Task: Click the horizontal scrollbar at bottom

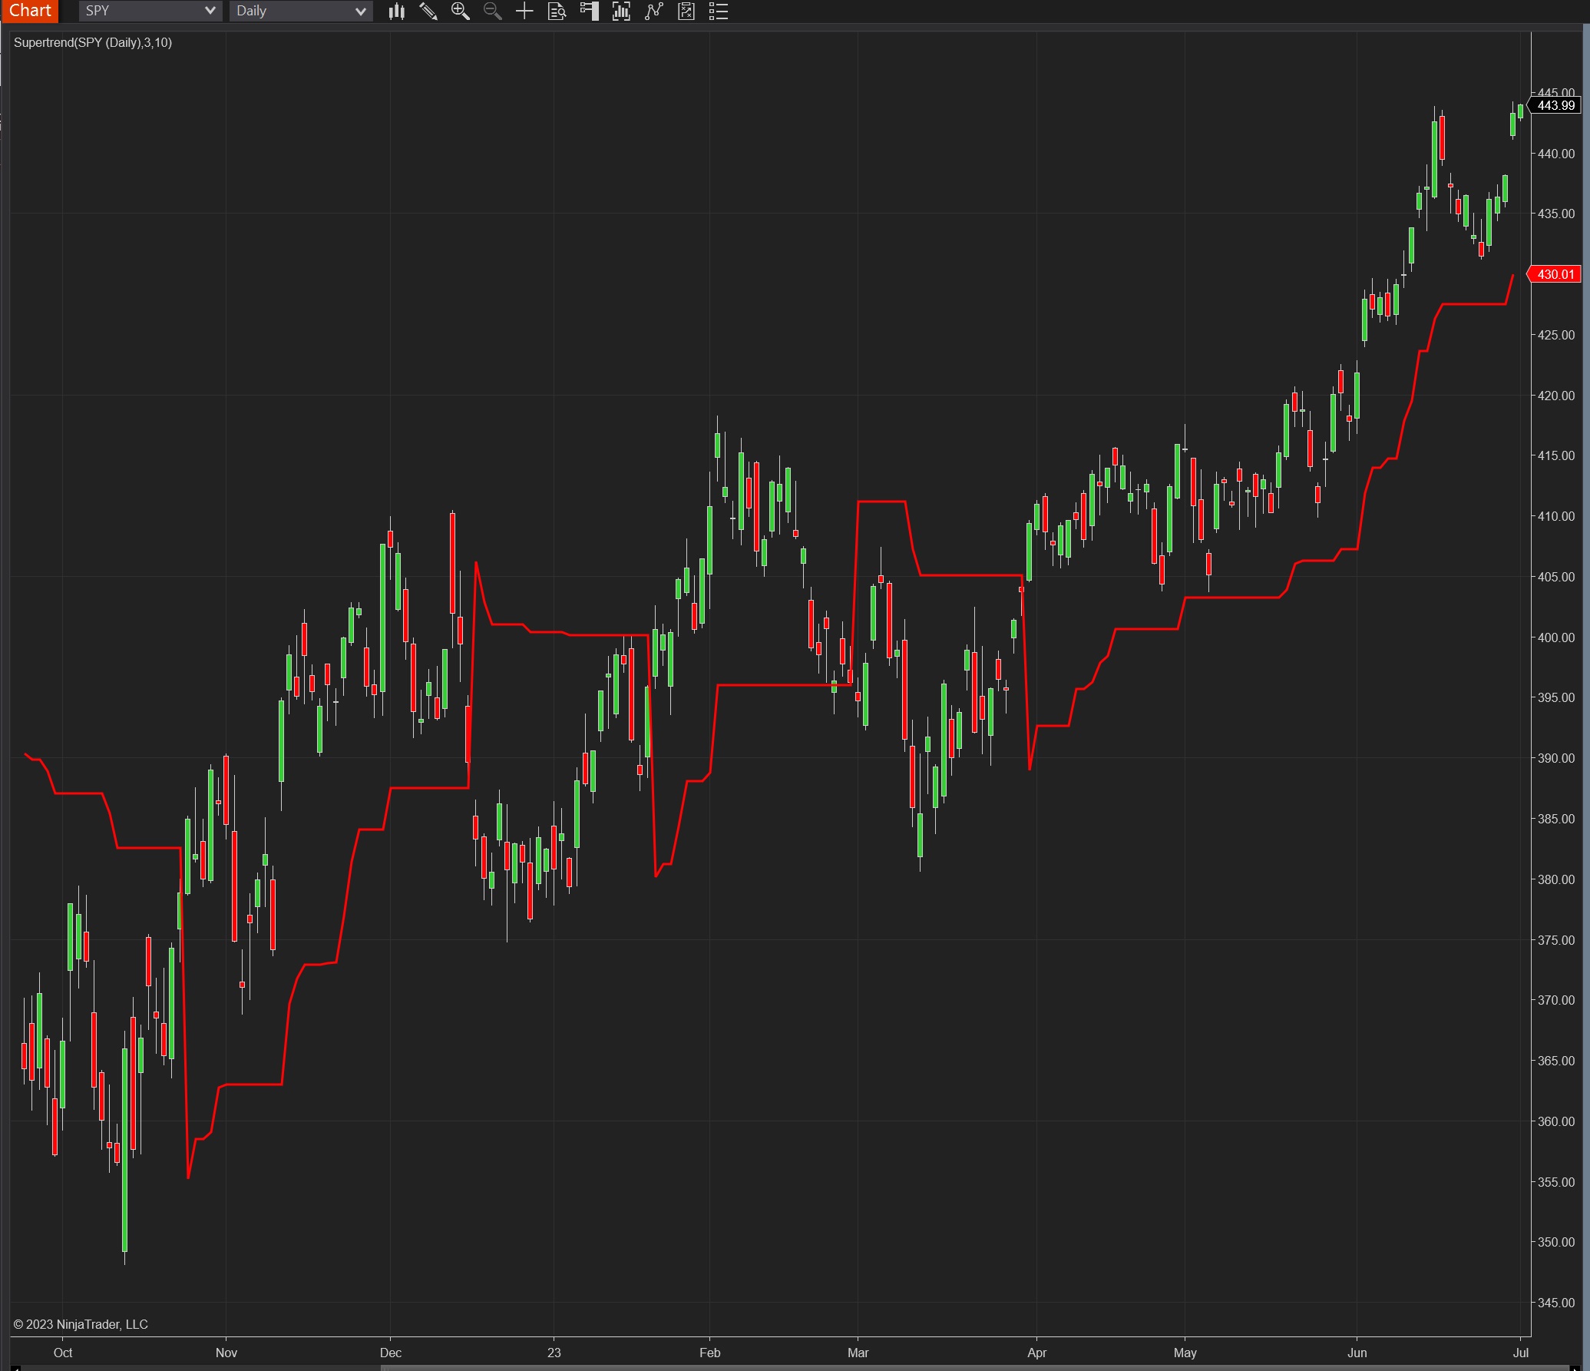Action: pyautogui.click(x=975, y=1367)
